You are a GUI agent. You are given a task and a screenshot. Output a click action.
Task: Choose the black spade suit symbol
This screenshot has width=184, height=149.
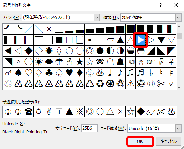[18, 73]
